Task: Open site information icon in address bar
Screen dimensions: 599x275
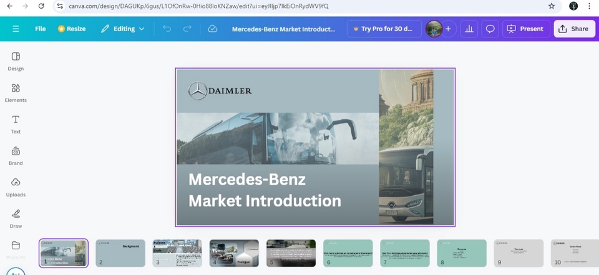Action: [x=60, y=6]
